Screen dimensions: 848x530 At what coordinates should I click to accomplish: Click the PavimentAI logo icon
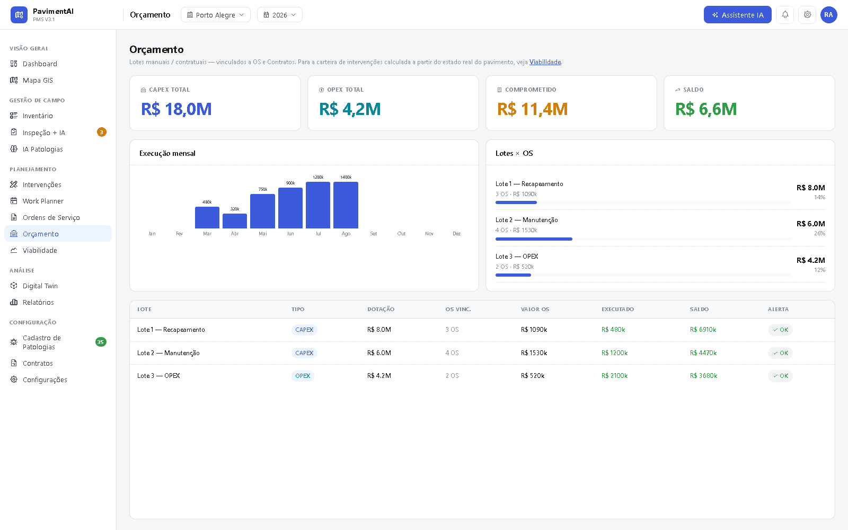tap(19, 15)
